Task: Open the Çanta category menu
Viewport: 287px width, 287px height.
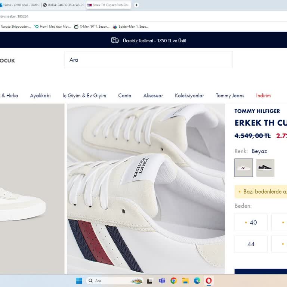Action: [125, 96]
